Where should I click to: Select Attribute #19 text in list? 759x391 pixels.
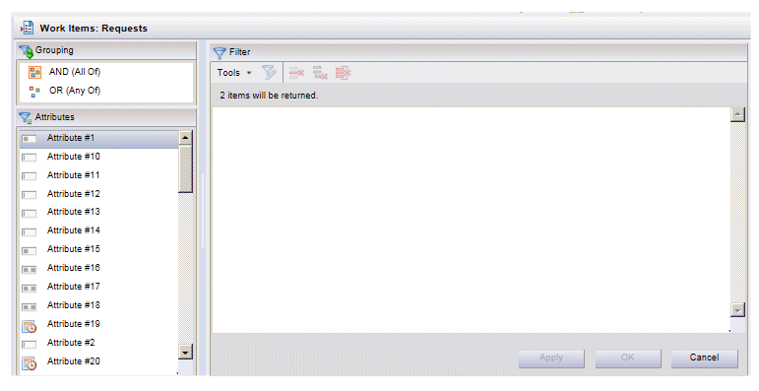74,324
